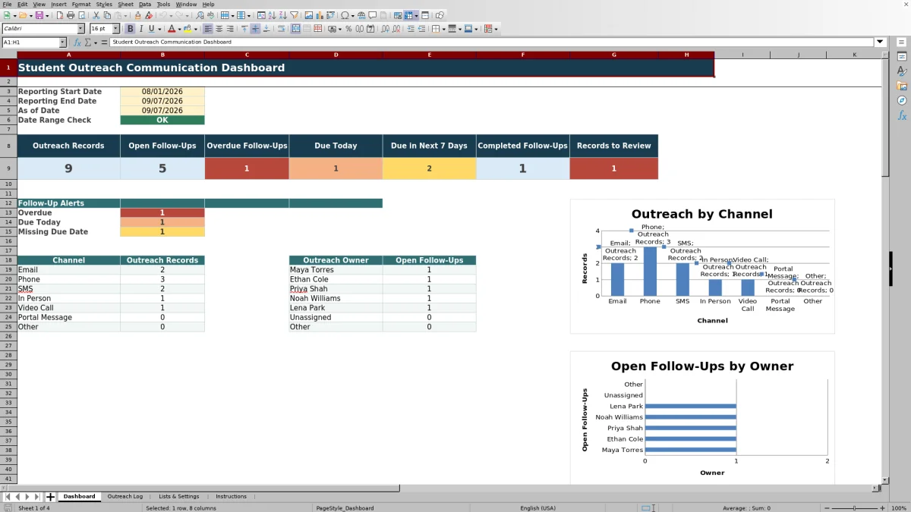Open the Sheet menu
This screenshot has height=512, width=911.
pyautogui.click(x=125, y=5)
